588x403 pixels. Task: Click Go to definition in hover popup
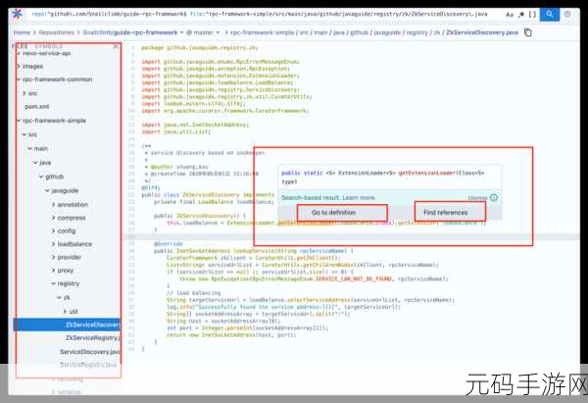click(334, 213)
